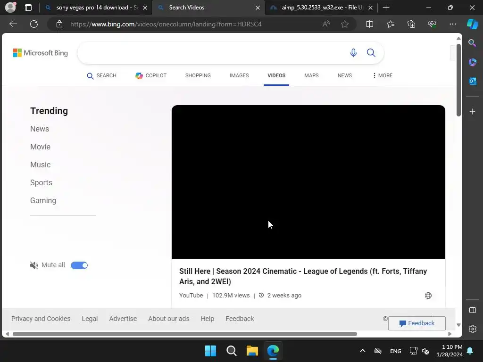This screenshot has height=362, width=483.
Task: Show hidden system tray icons chevron
Action: click(363, 351)
